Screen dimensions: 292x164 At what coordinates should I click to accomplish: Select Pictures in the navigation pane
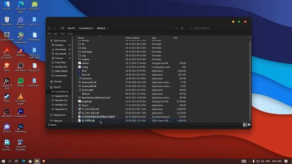[59, 58]
